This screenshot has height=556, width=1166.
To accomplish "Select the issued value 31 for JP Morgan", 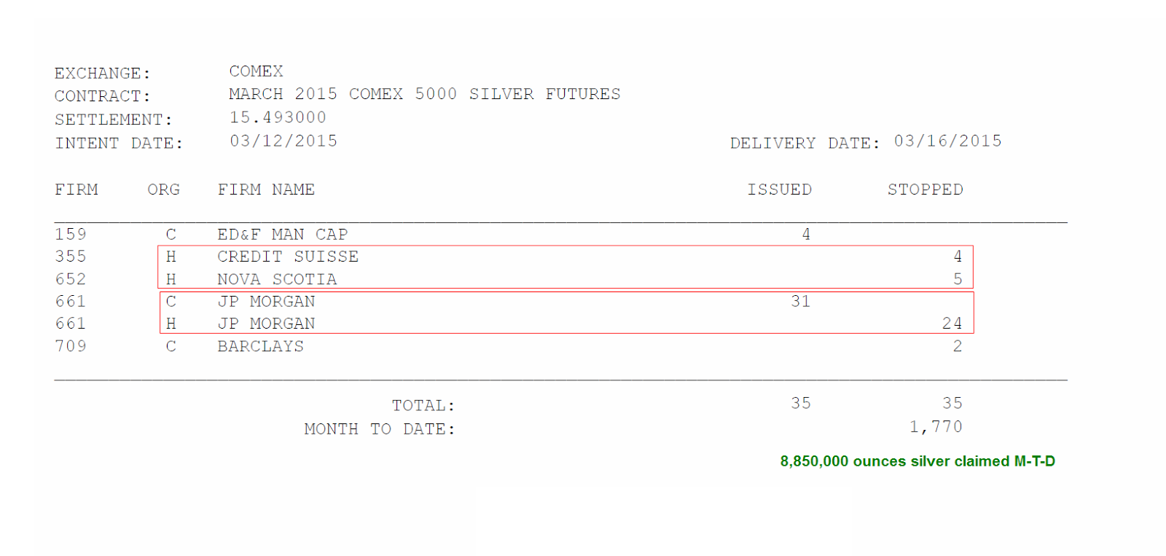I will tap(800, 302).
